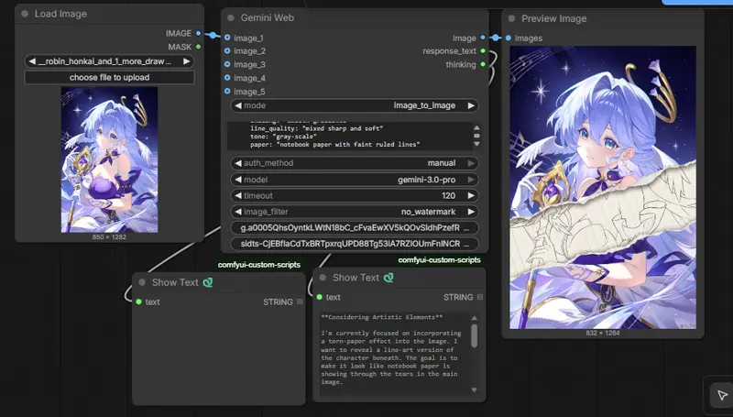The height and width of the screenshot is (417, 733).
Task: Click the next arrow on auth_method selector
Action: 471,163
